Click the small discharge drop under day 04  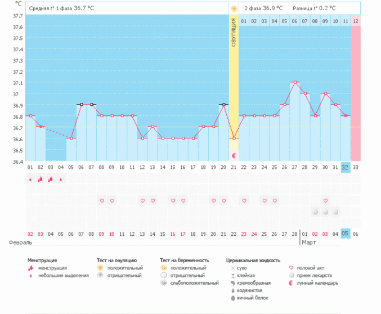click(x=61, y=180)
